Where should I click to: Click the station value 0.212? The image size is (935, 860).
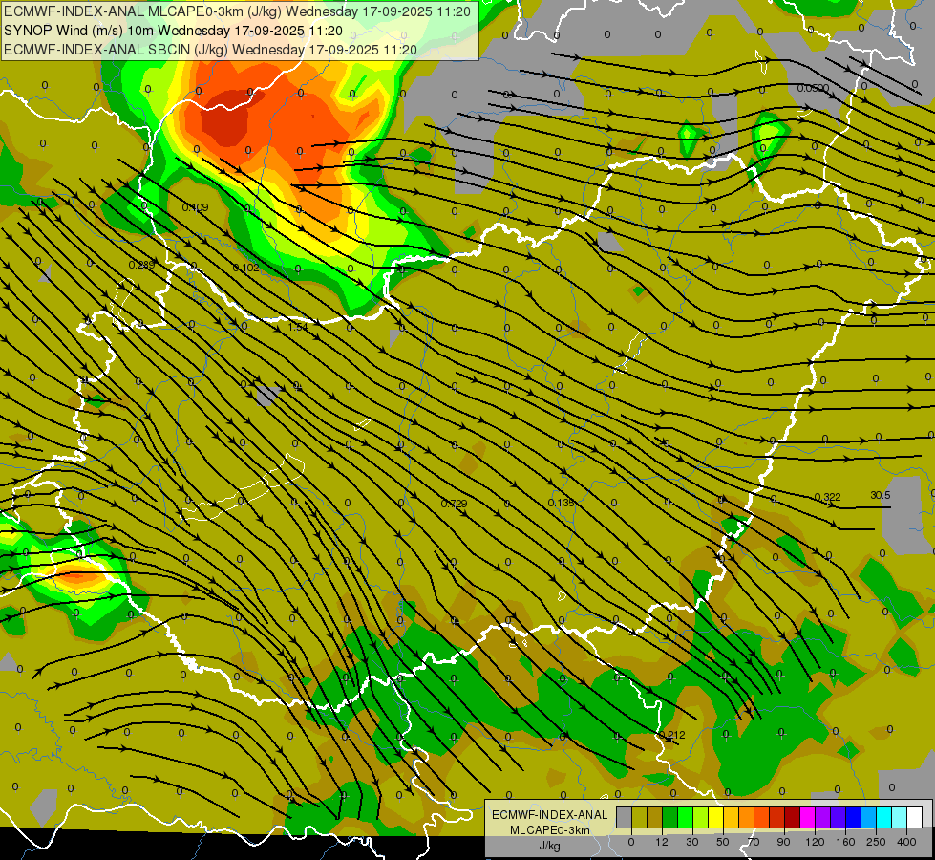point(671,735)
